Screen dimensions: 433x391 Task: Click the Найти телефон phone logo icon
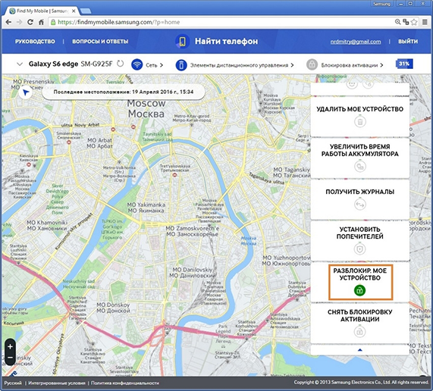point(182,42)
